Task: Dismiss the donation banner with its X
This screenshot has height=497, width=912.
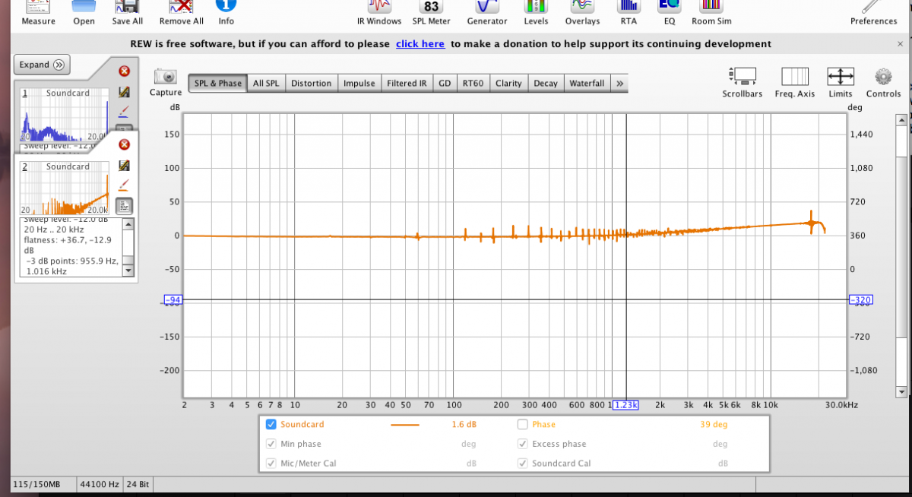Action: 901,46
